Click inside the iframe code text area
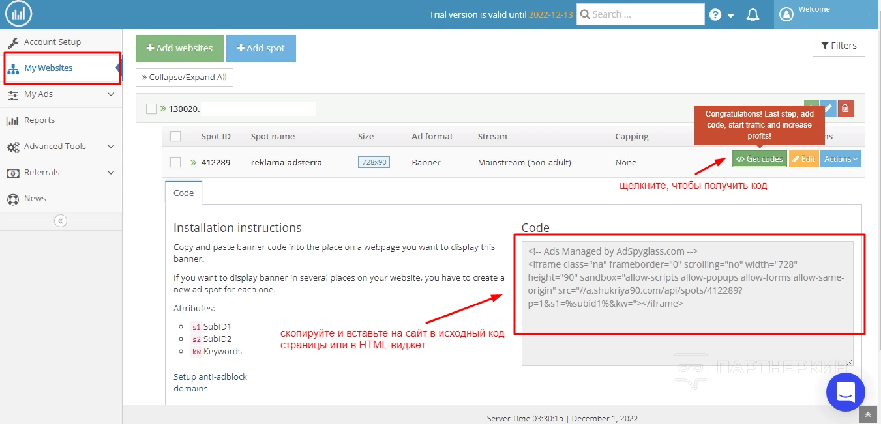Viewport: 881px width, 424px height. click(x=687, y=303)
